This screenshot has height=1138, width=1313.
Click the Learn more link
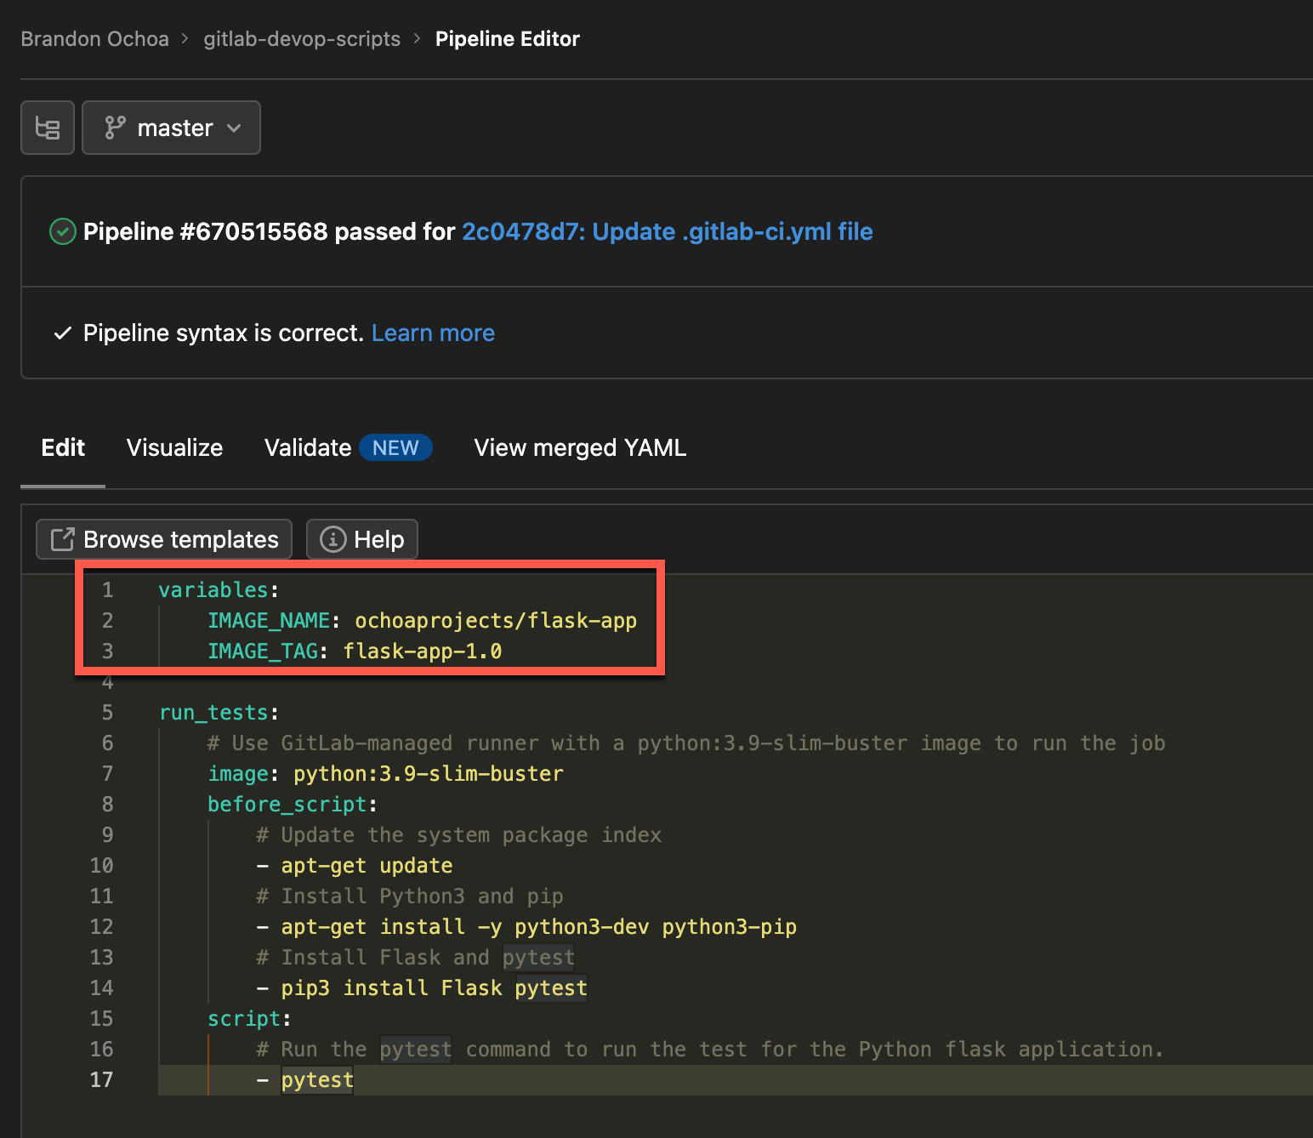pyautogui.click(x=433, y=333)
